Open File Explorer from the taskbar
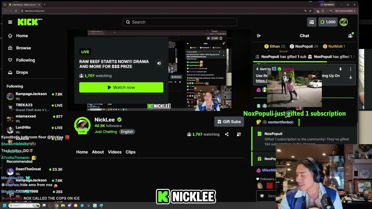This screenshot has height=209, width=372. click(x=63, y=206)
